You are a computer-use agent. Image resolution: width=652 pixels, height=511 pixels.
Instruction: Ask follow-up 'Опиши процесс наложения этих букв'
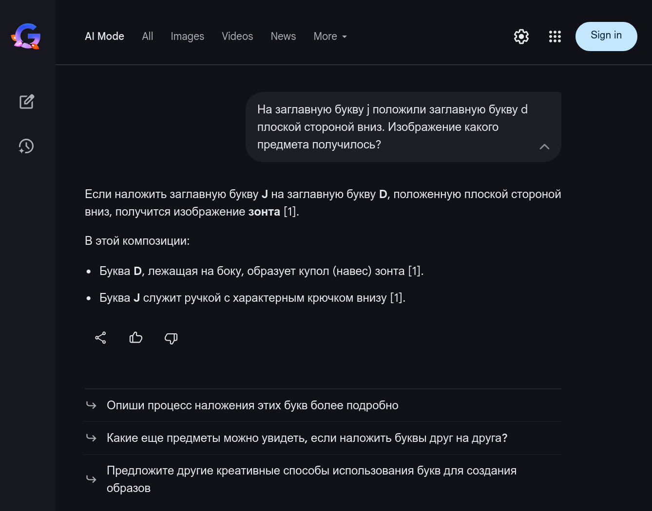252,405
